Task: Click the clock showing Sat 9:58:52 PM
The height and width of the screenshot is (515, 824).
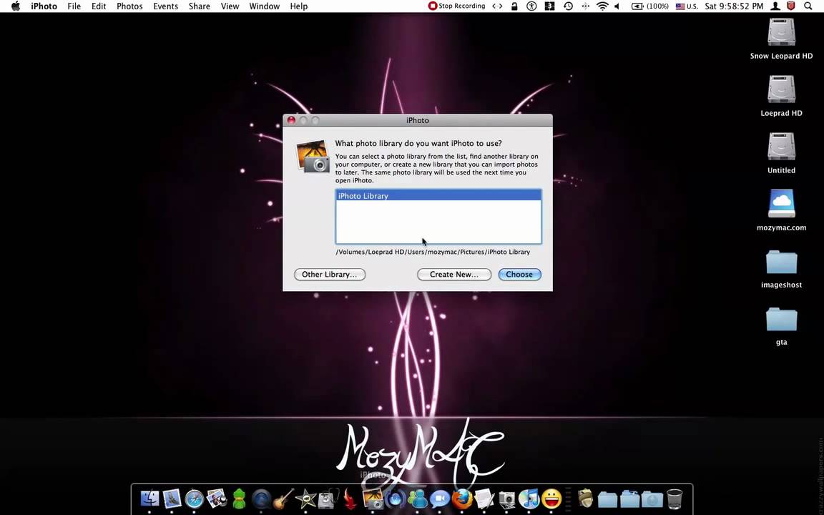Action: click(734, 6)
